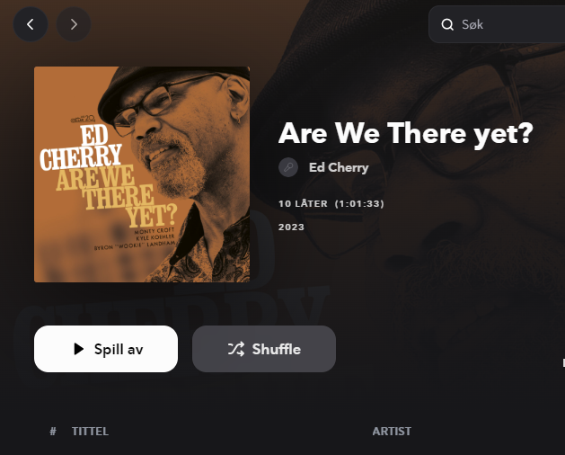Sort tracks by the TITTEL column header

[90, 432]
